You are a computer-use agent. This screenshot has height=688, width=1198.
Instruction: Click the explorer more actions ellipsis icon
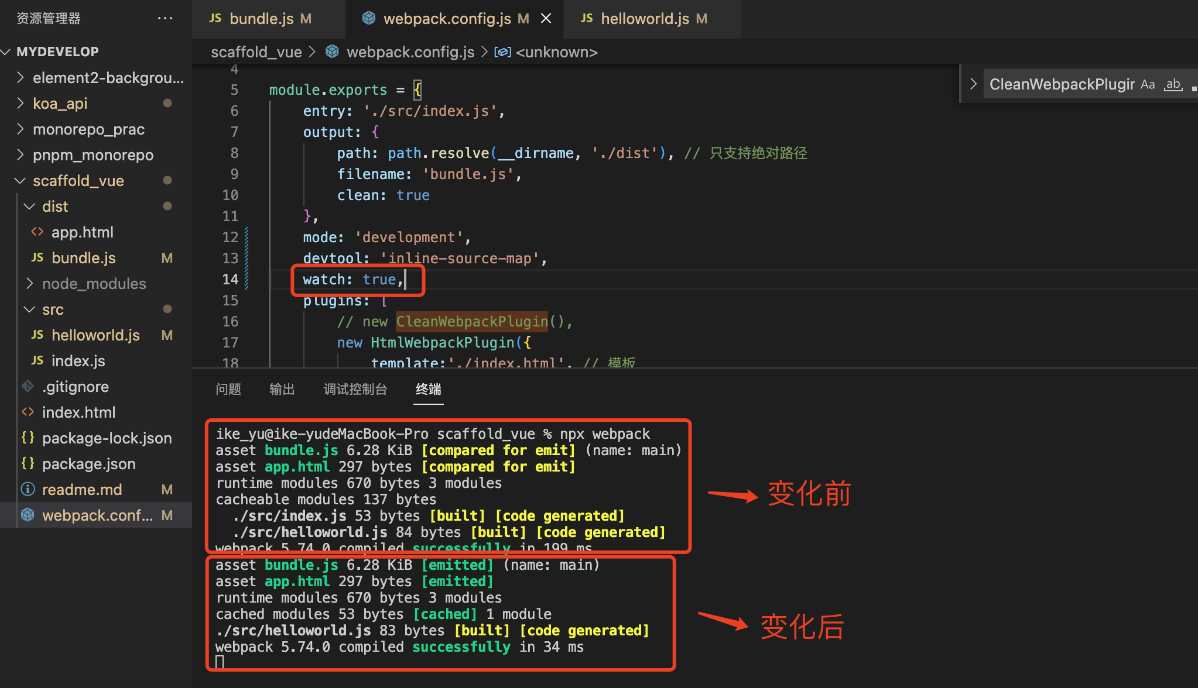(165, 19)
